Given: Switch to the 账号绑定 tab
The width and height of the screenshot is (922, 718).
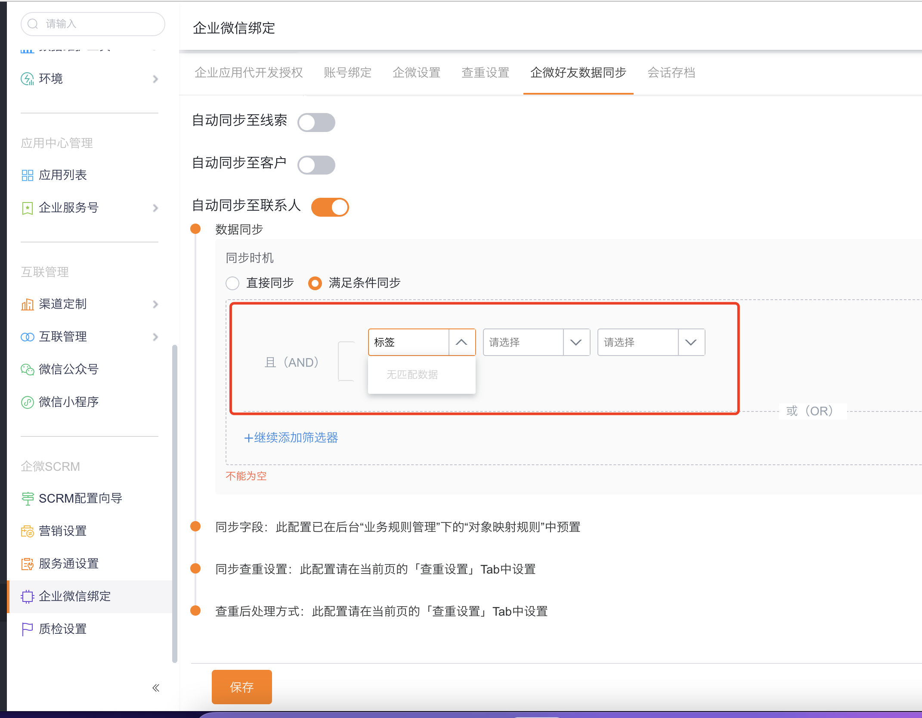Looking at the screenshot, I should point(347,73).
